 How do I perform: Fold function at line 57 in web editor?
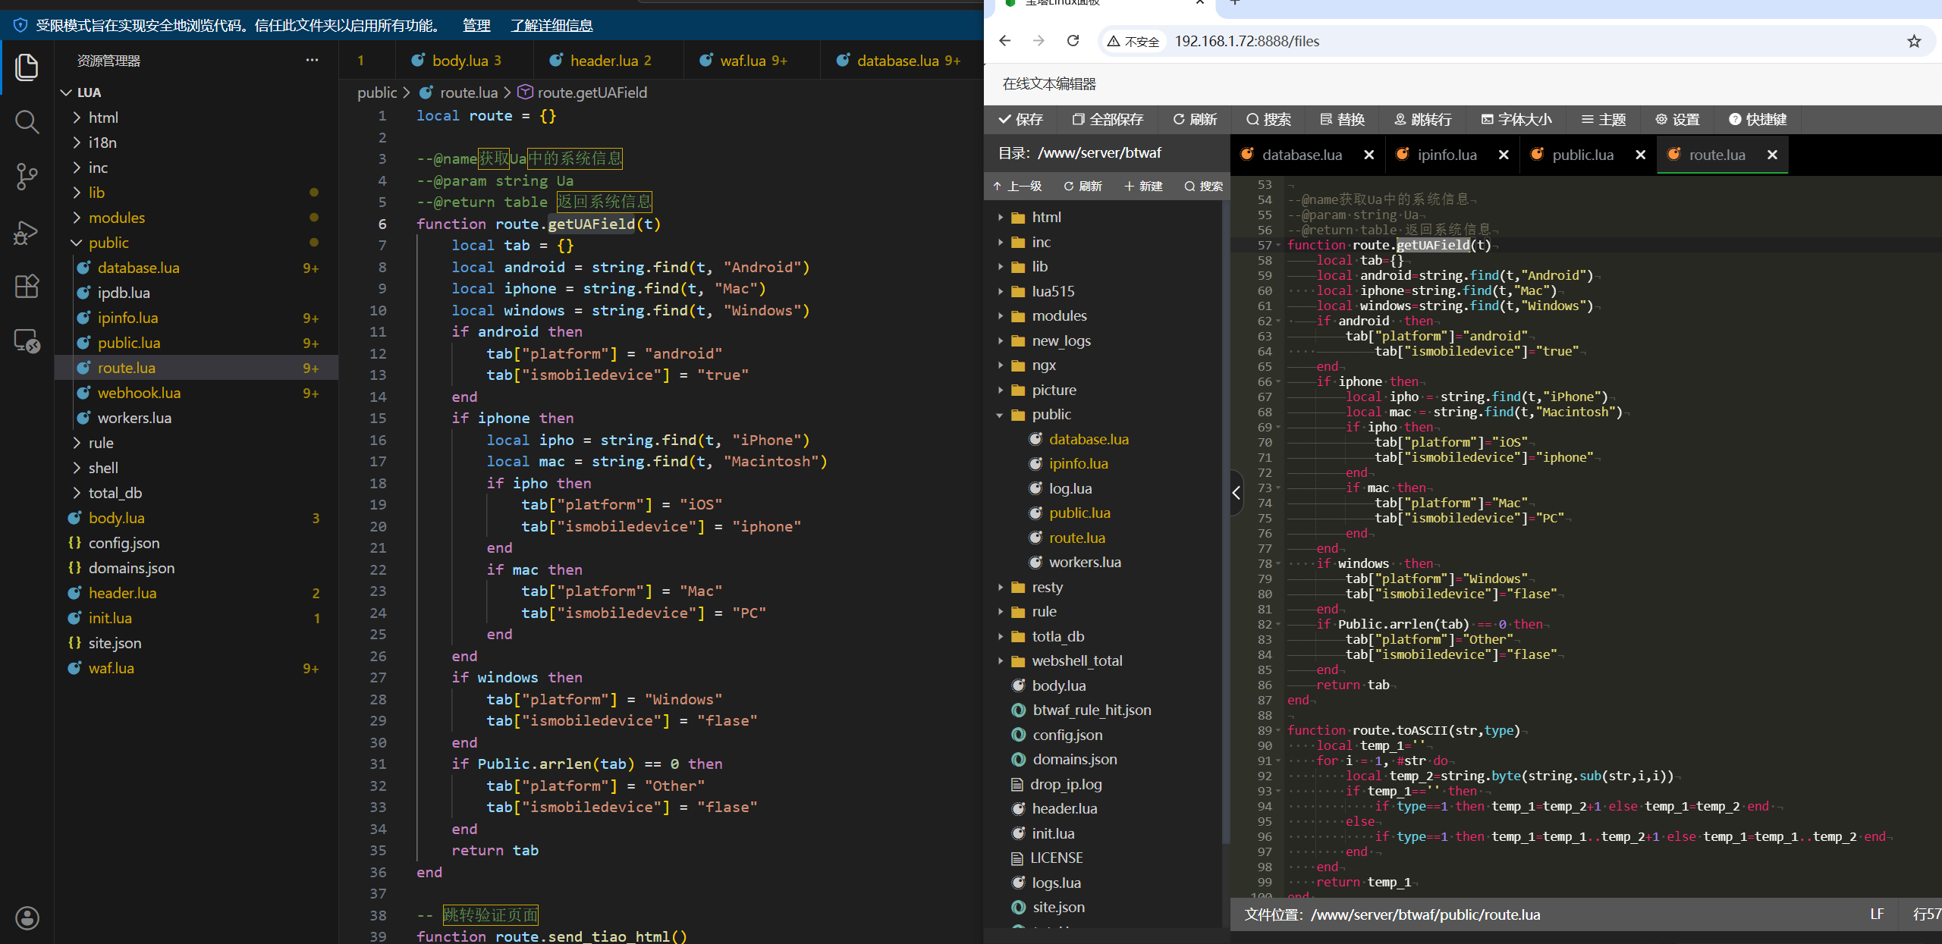(1279, 245)
